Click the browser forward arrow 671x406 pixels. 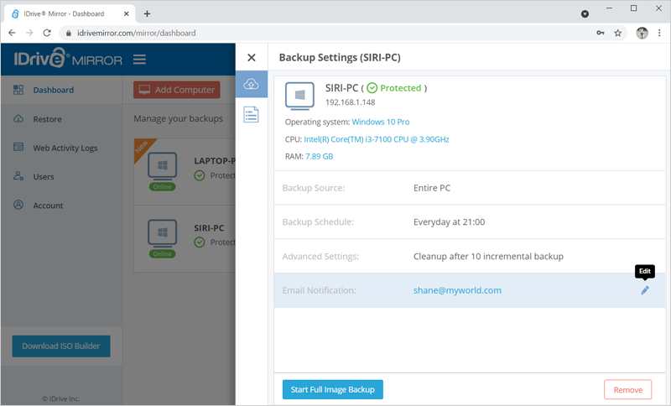[x=29, y=33]
